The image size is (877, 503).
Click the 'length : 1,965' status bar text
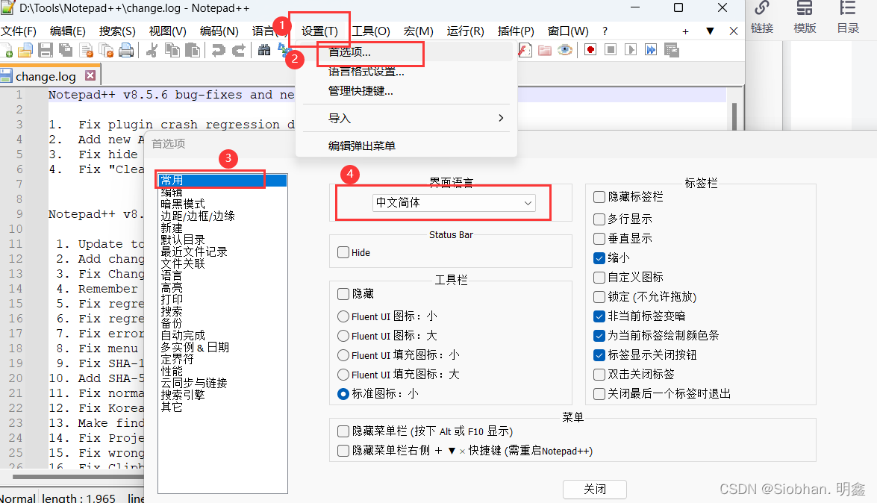[79, 498]
